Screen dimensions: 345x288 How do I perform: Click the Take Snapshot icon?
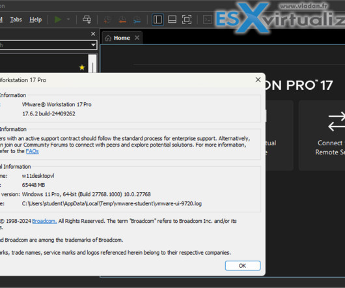click(107, 20)
